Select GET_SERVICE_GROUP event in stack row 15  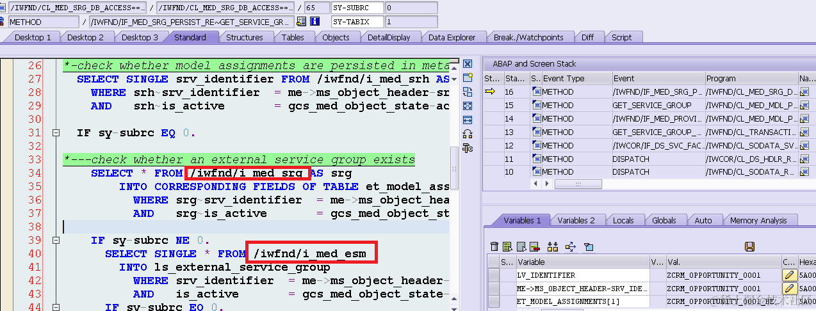tap(658, 105)
